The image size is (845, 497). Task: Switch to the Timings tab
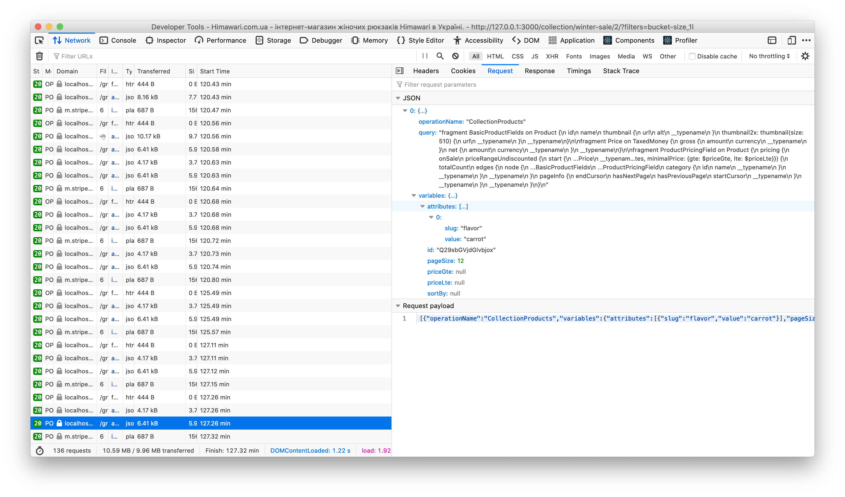579,71
